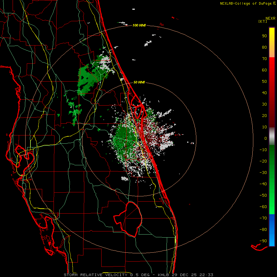Click the 40 value on the velocity scale

(x=264, y=93)
